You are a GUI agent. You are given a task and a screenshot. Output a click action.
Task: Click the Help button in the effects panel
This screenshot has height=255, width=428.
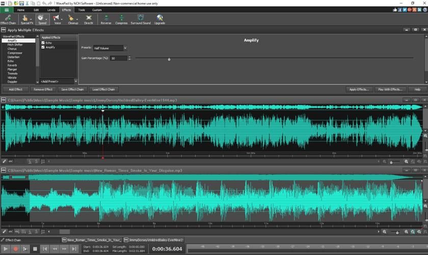(417, 89)
